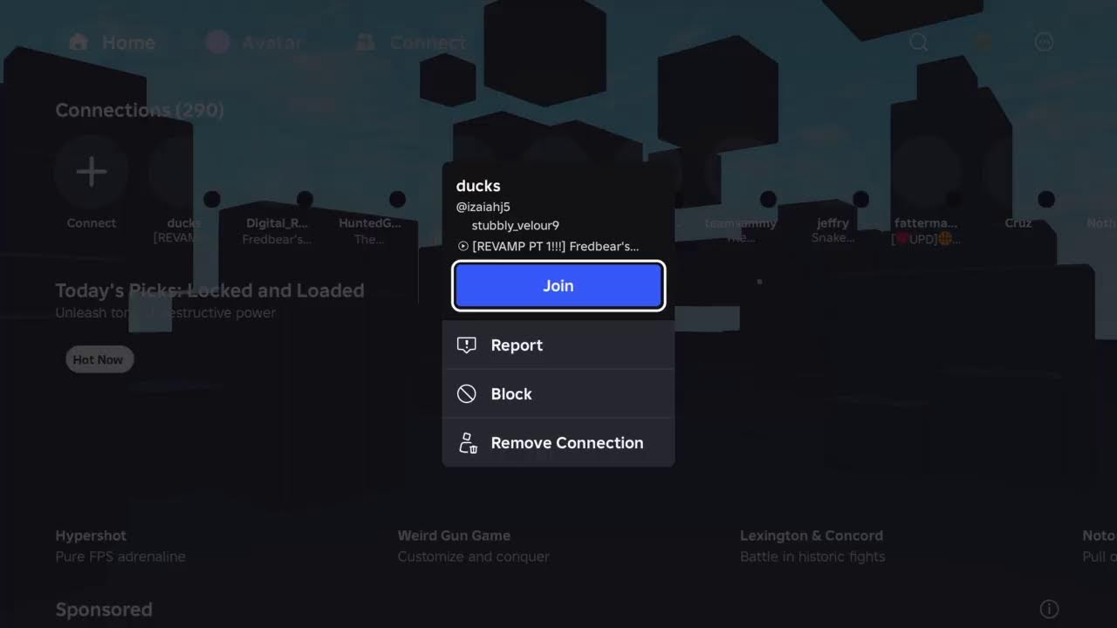Click the stubbly_velour9 text in popup
The image size is (1117, 628).
[x=515, y=226]
